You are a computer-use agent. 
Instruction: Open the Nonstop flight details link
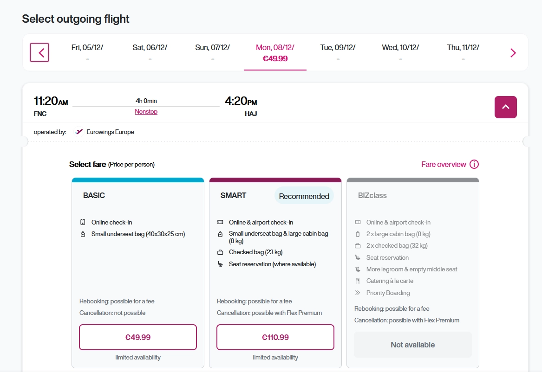pyautogui.click(x=146, y=112)
